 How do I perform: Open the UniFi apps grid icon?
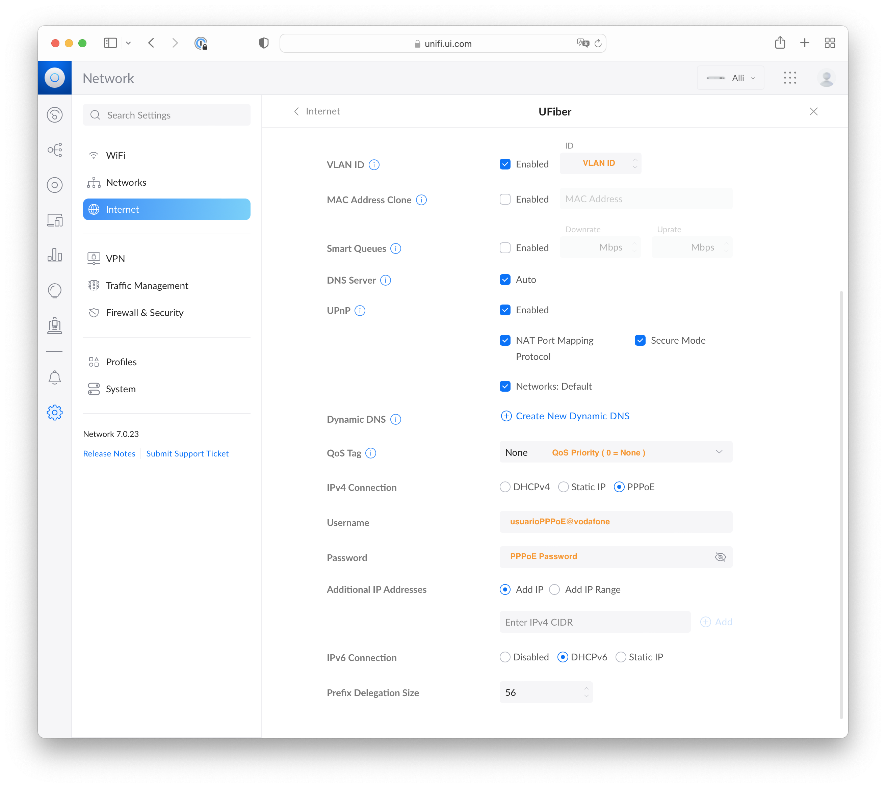[790, 78]
